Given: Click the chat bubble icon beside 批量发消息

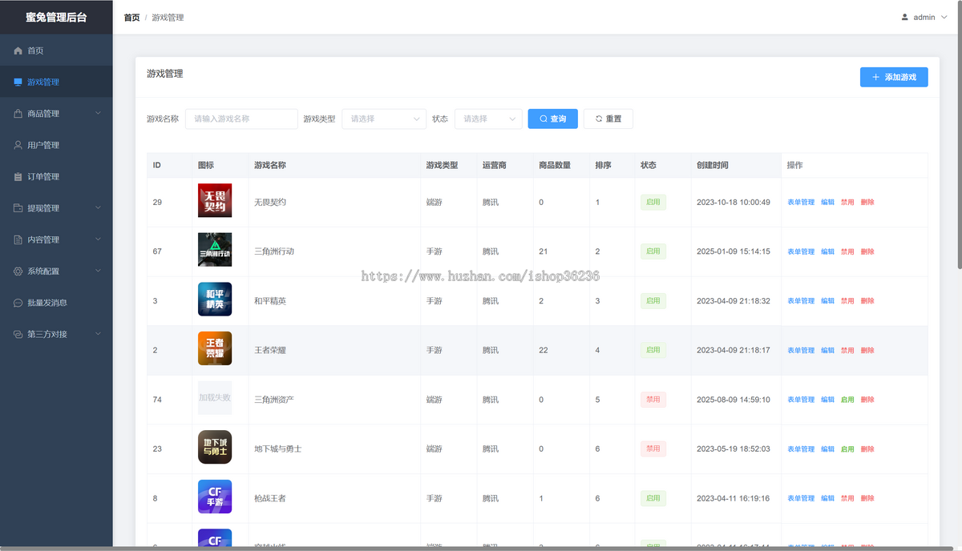Looking at the screenshot, I should tap(18, 303).
